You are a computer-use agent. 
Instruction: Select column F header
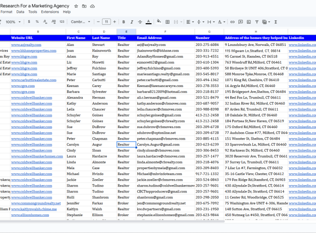coord(165,32)
